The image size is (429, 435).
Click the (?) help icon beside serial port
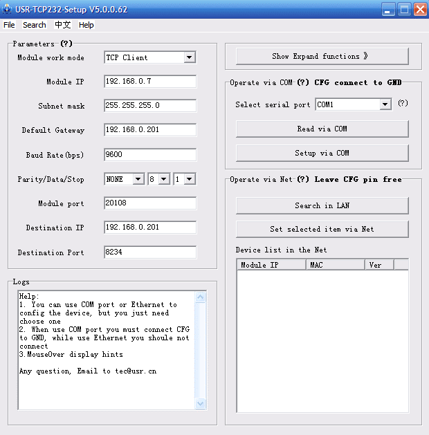tap(403, 104)
